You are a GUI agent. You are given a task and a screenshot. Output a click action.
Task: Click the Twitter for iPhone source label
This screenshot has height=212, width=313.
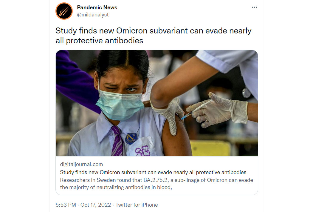pos(137,205)
